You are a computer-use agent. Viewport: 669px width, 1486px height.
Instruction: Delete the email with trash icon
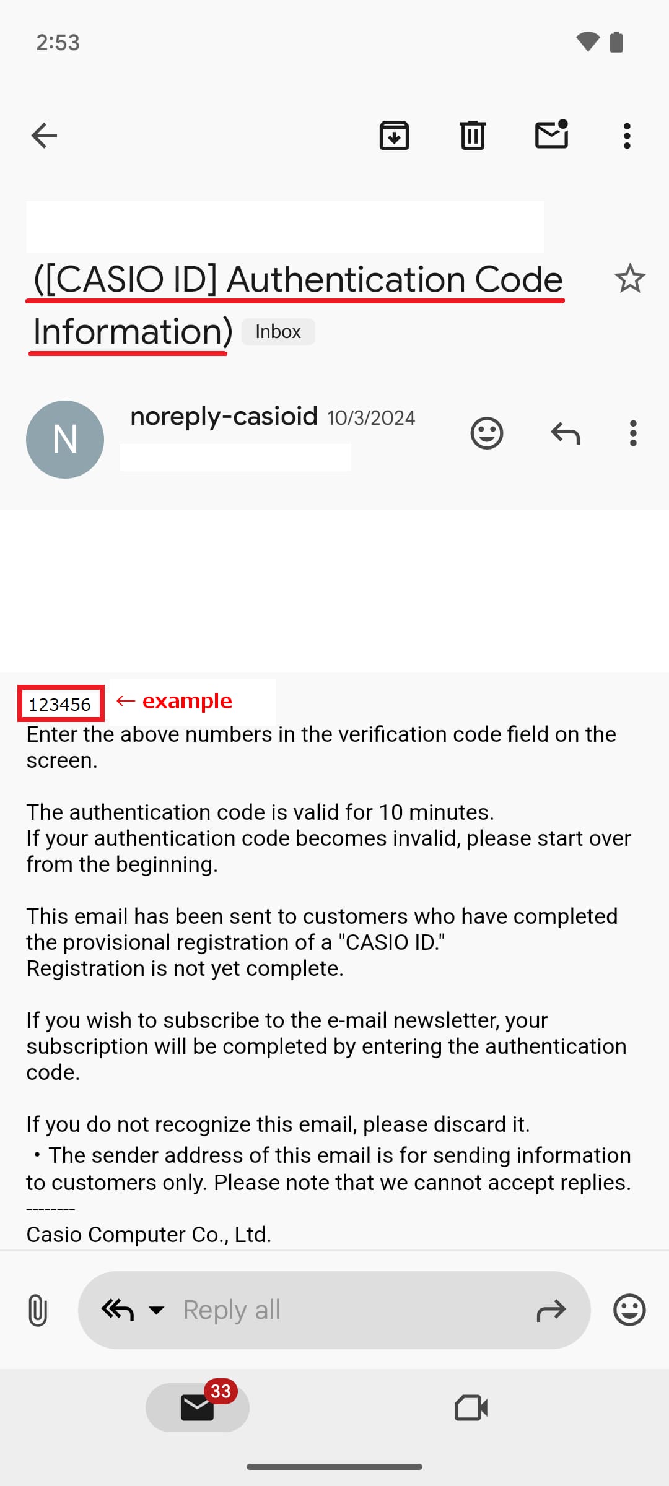[x=473, y=136]
